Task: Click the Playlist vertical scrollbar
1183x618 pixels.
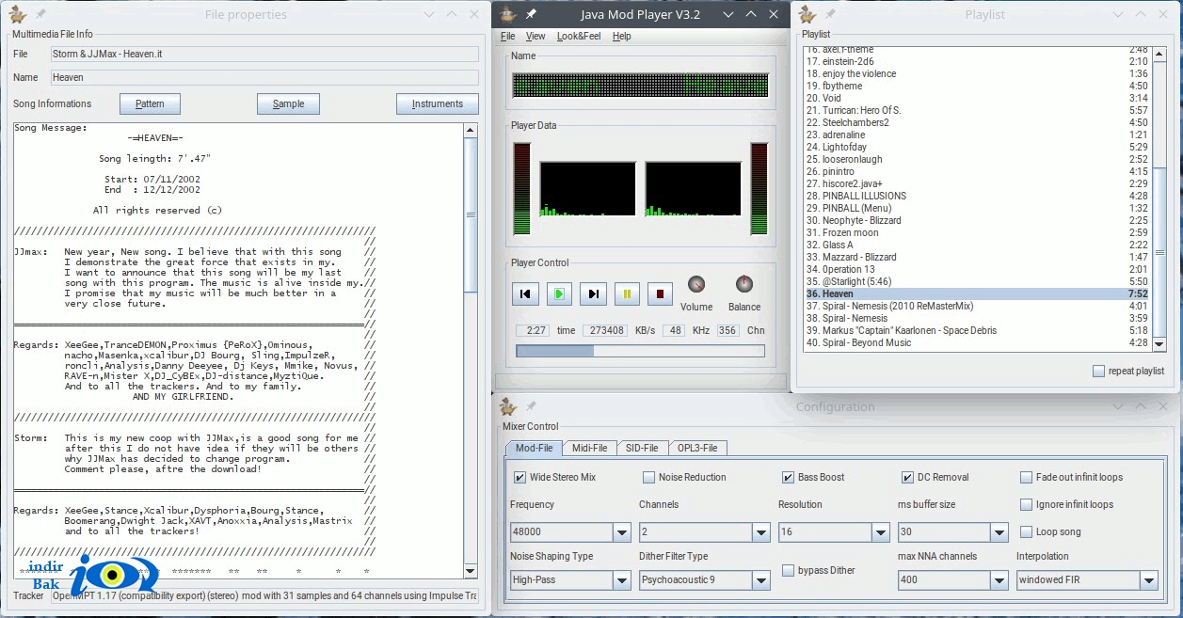Action: (x=1160, y=198)
